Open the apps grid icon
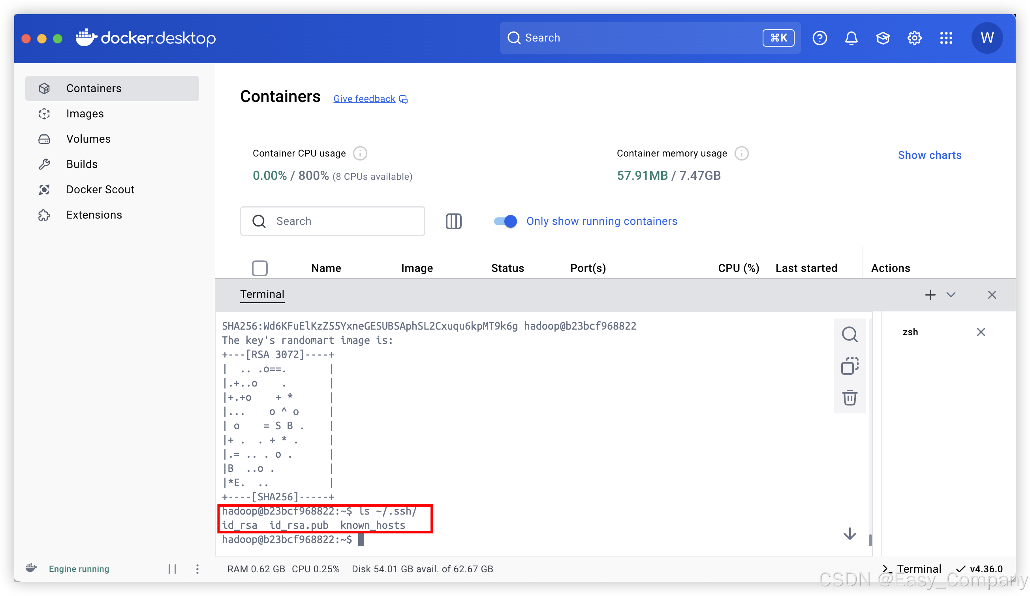Image resolution: width=1030 pixels, height=596 pixels. [946, 38]
